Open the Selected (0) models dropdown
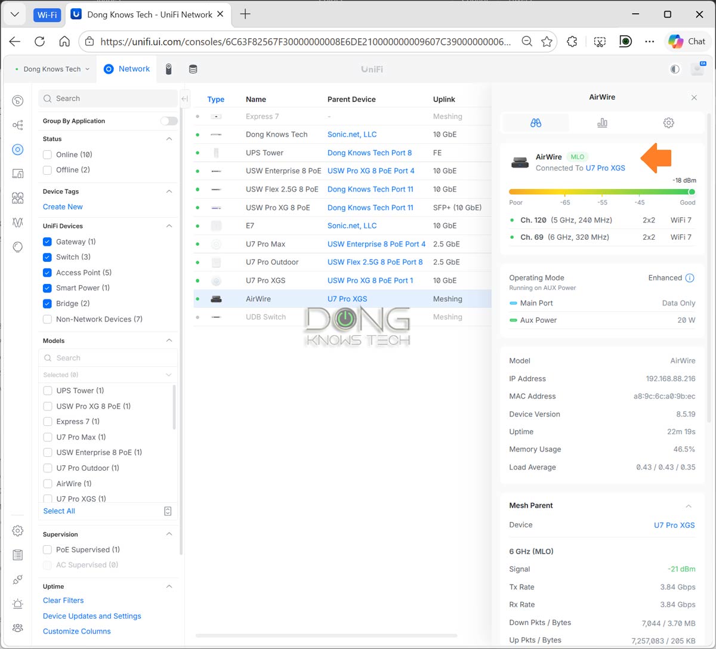 click(x=108, y=375)
